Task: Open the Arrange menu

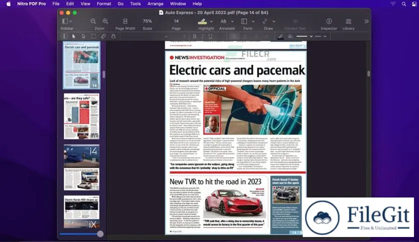Action: (155, 3)
